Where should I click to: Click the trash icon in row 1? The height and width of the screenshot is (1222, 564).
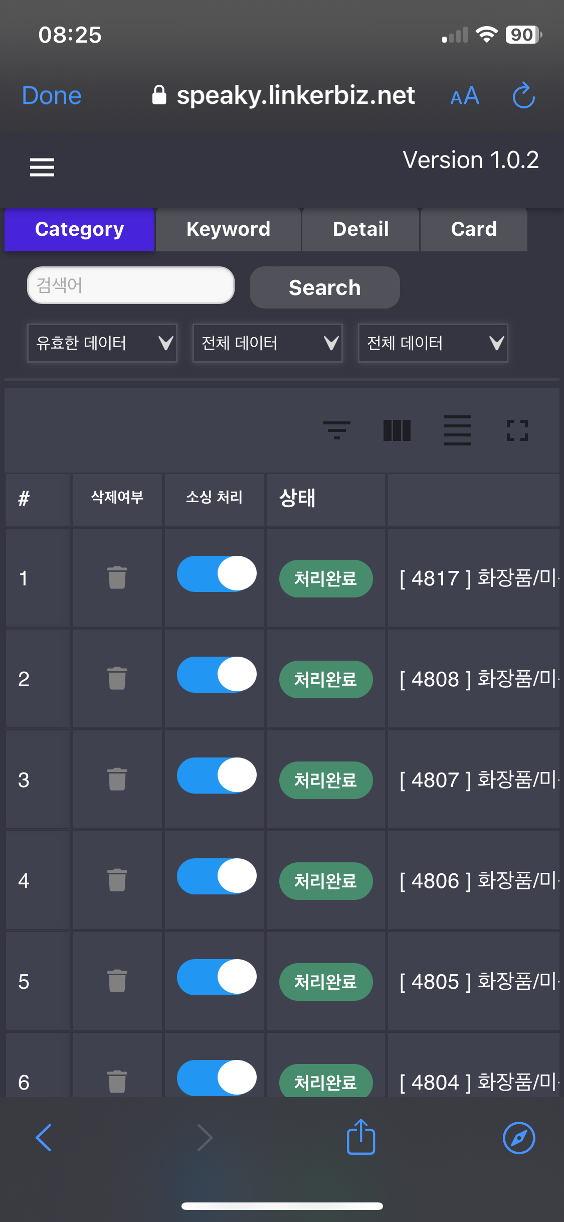tap(117, 578)
